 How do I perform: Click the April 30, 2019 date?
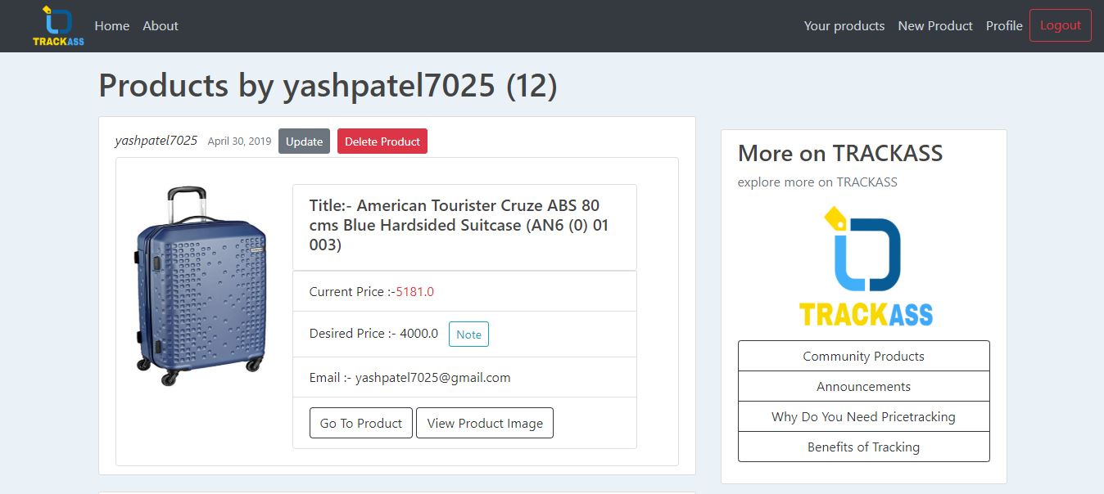point(239,141)
